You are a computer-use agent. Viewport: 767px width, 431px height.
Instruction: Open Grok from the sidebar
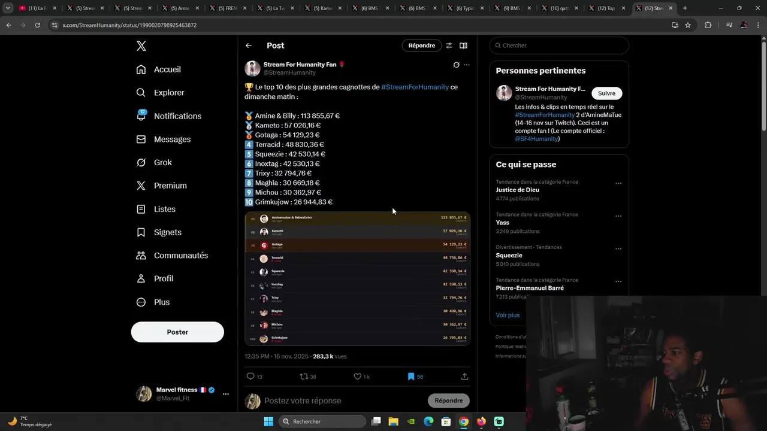tap(154, 162)
